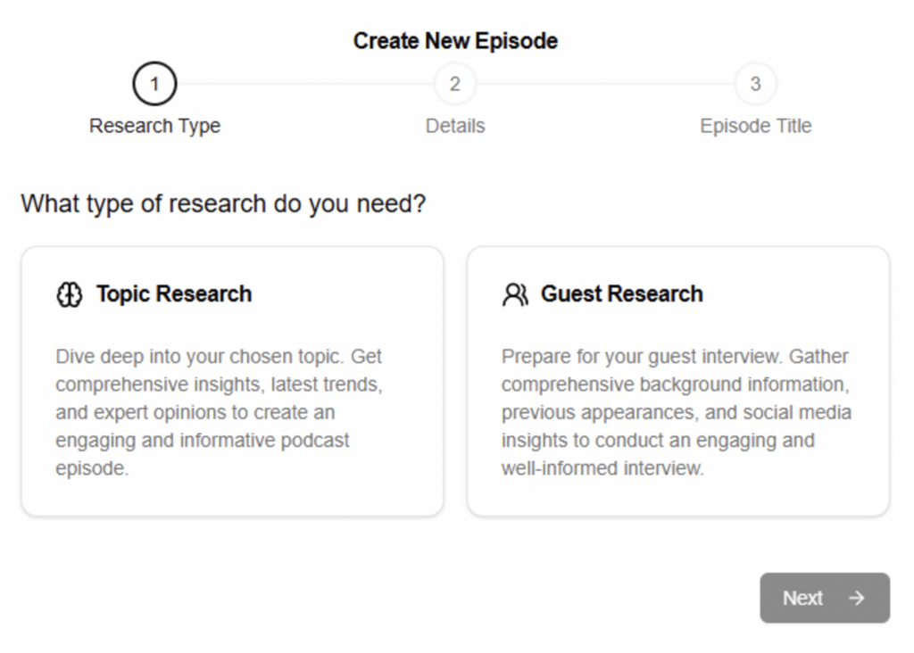Jump to step 2 circle
This screenshot has width=914, height=653.
coord(455,84)
